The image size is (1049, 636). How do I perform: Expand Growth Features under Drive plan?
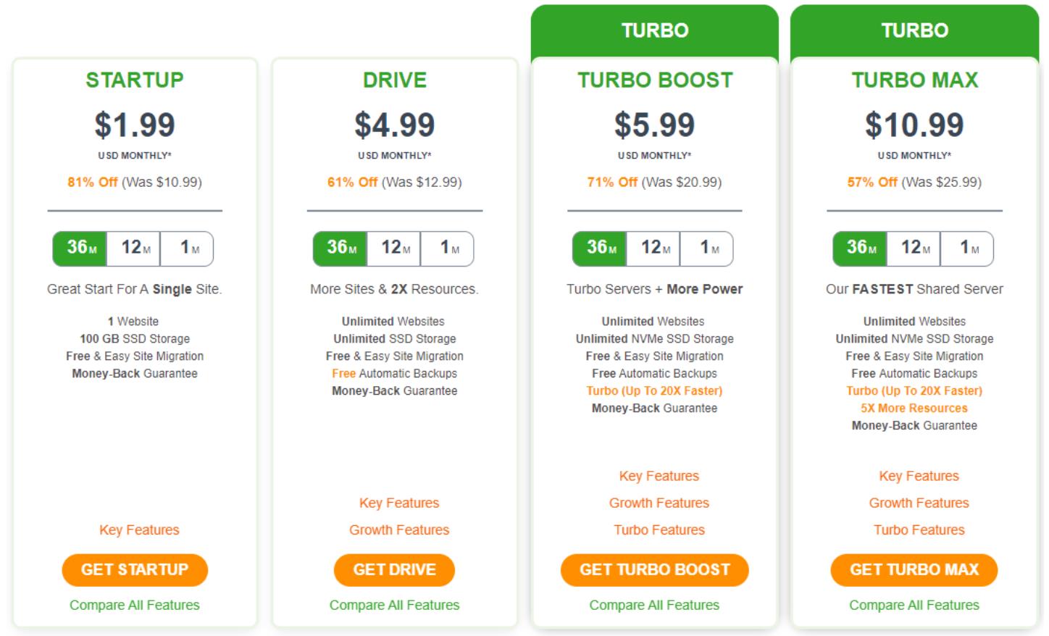pos(399,530)
